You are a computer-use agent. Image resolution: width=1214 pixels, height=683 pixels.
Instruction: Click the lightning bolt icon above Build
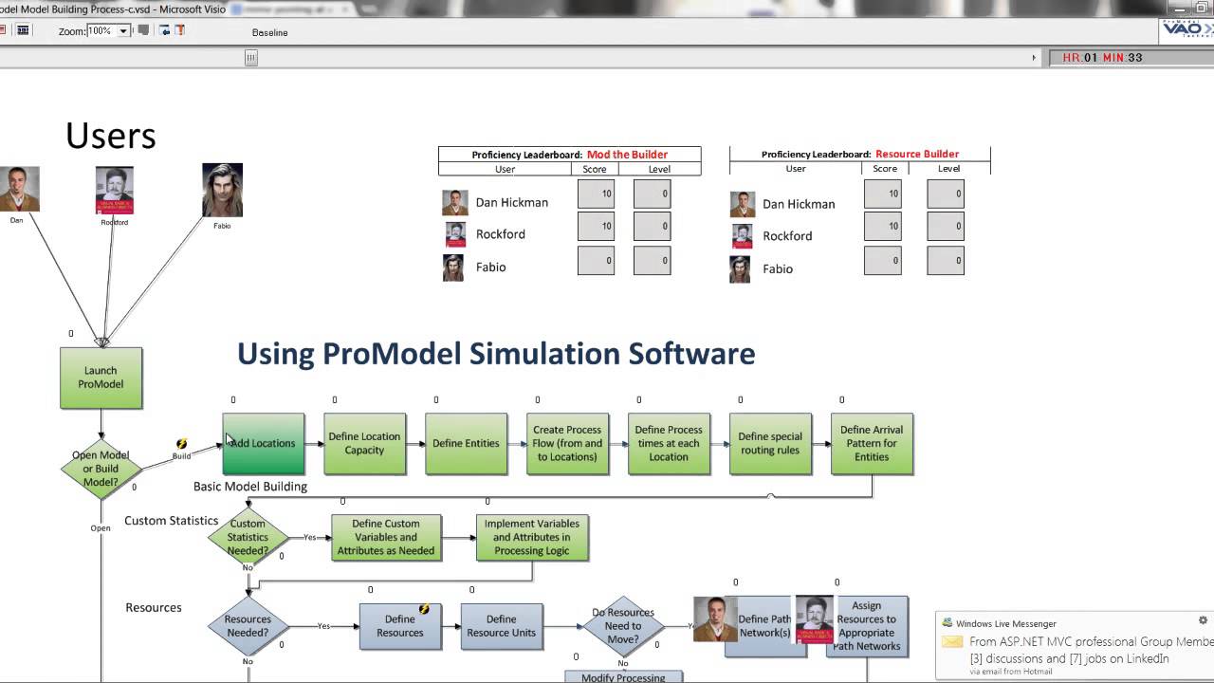[x=181, y=444]
